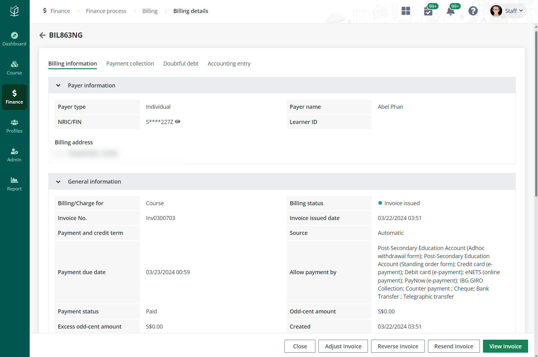Click the Reverse invoice button
538x357 pixels.
coord(398,346)
